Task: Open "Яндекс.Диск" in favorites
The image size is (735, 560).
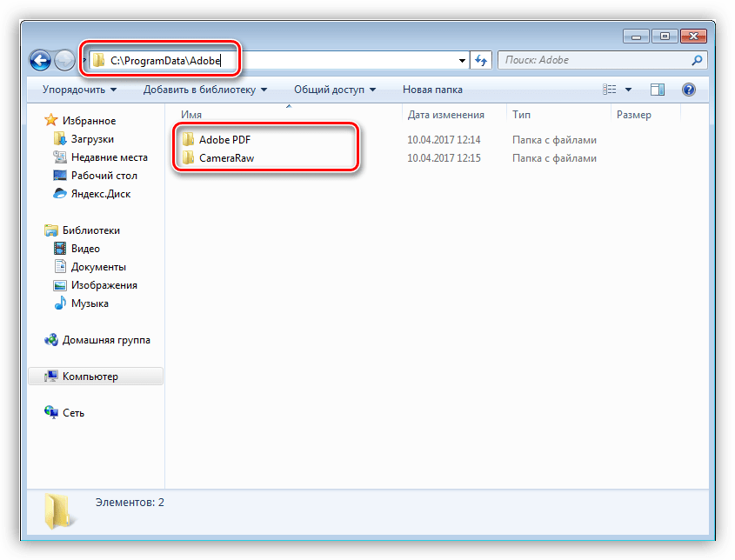Action: tap(101, 194)
